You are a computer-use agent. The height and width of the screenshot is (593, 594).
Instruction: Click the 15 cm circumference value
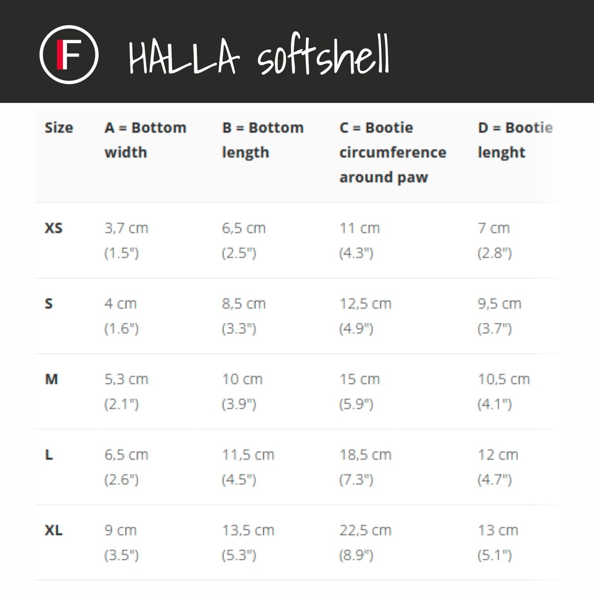coord(359,379)
